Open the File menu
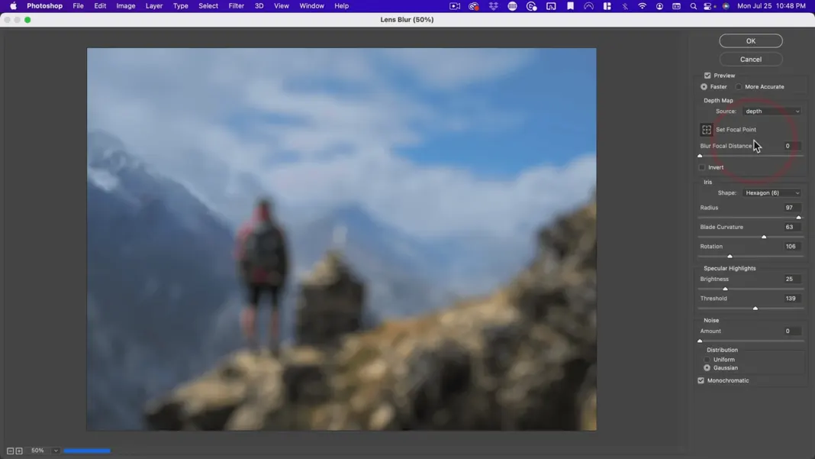The image size is (815, 459). pyautogui.click(x=78, y=5)
